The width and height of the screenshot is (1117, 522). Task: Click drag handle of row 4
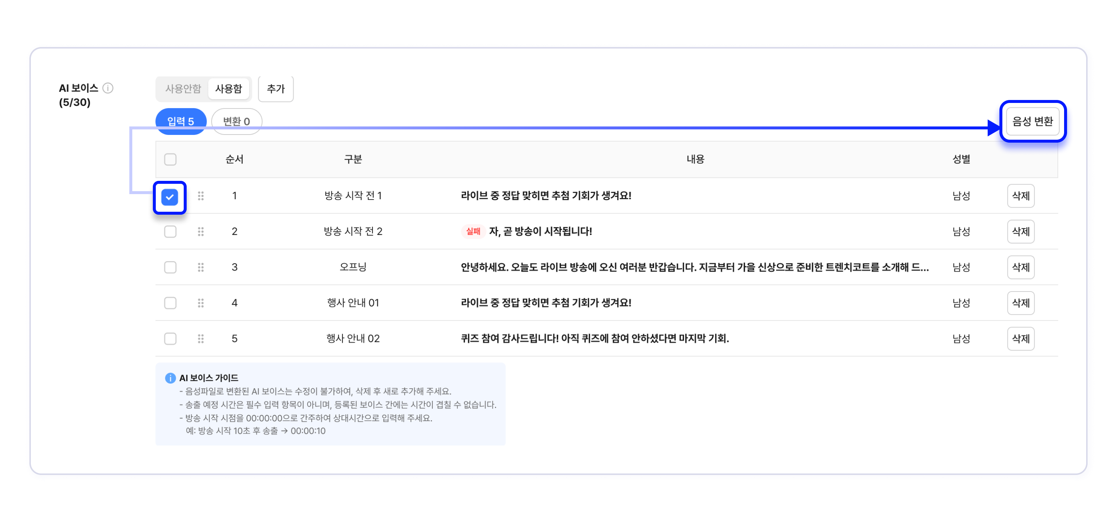click(x=200, y=303)
